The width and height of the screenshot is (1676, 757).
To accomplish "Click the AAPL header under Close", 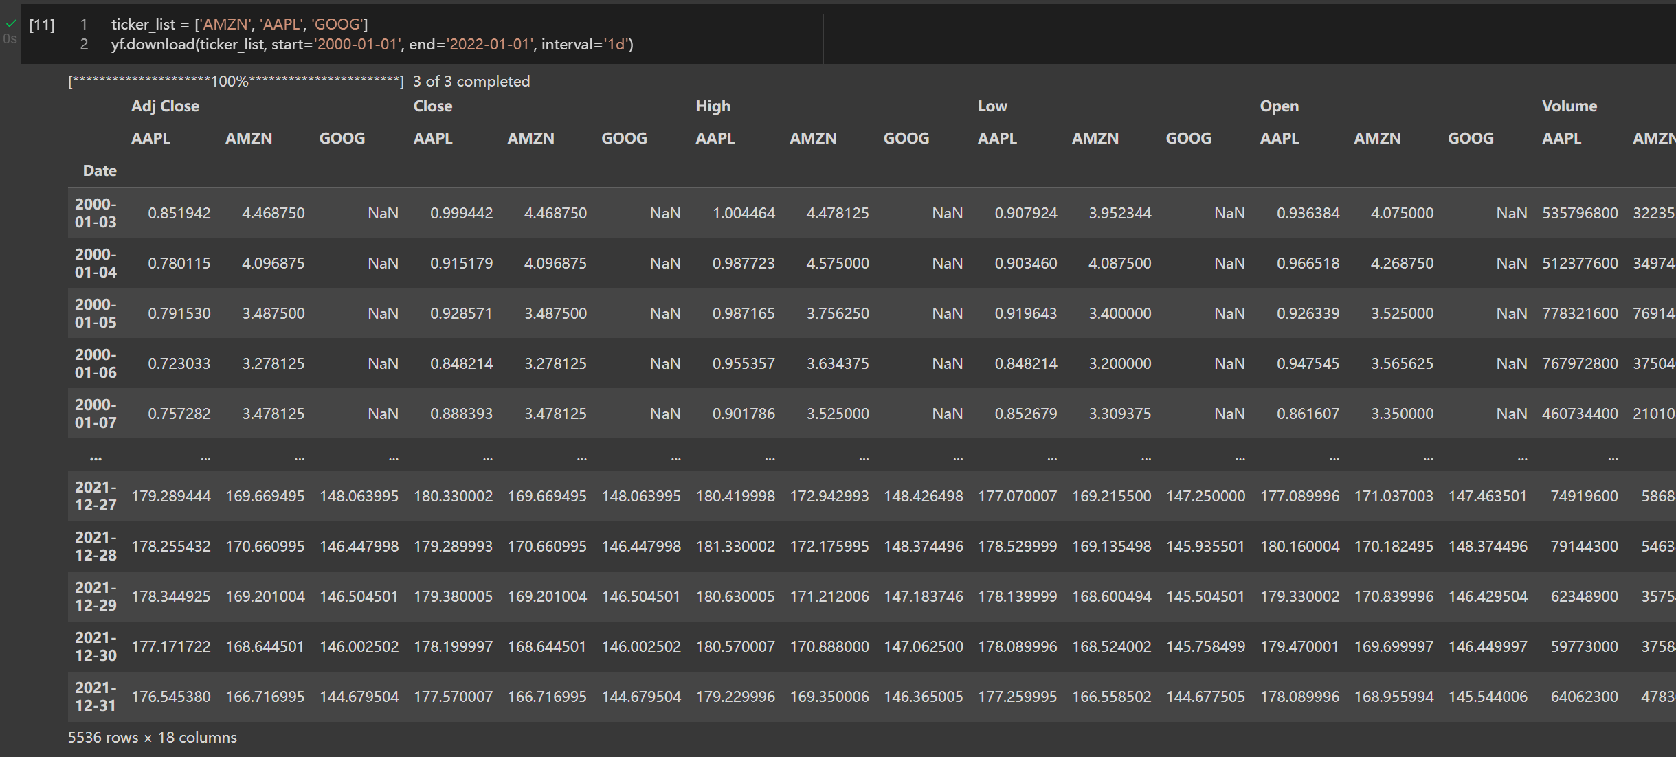I will [433, 138].
